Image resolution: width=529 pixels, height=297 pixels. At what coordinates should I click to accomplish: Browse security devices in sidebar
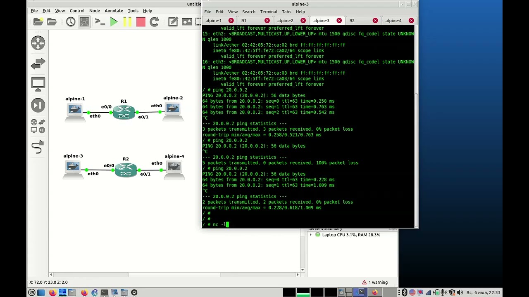38,105
